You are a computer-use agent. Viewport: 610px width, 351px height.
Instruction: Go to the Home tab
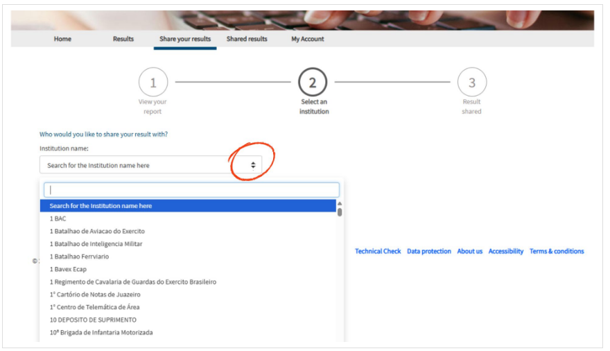coord(62,39)
